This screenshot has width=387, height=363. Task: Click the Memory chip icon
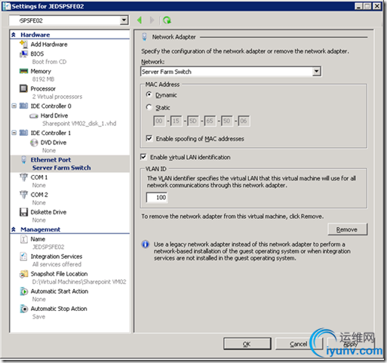[x=23, y=71]
